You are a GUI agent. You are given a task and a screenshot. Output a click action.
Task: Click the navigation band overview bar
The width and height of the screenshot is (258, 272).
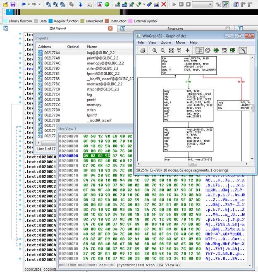[132, 12]
